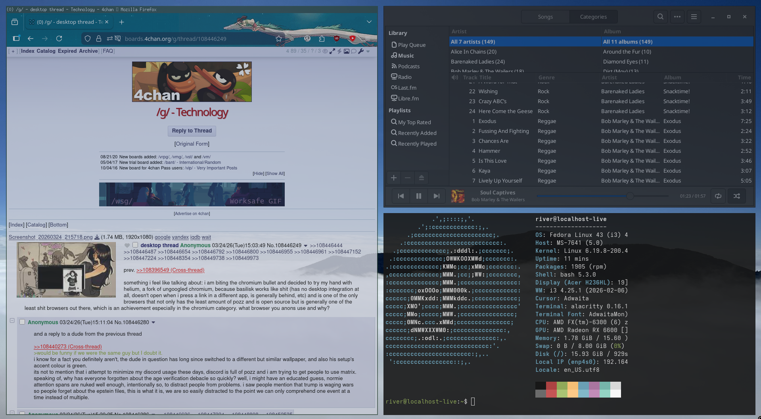The width and height of the screenshot is (761, 419).
Task: Bookmark this page with star icon
Action: coord(279,38)
